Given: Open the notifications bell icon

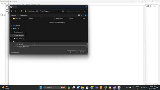Looking at the screenshot, I should tap(157, 87).
